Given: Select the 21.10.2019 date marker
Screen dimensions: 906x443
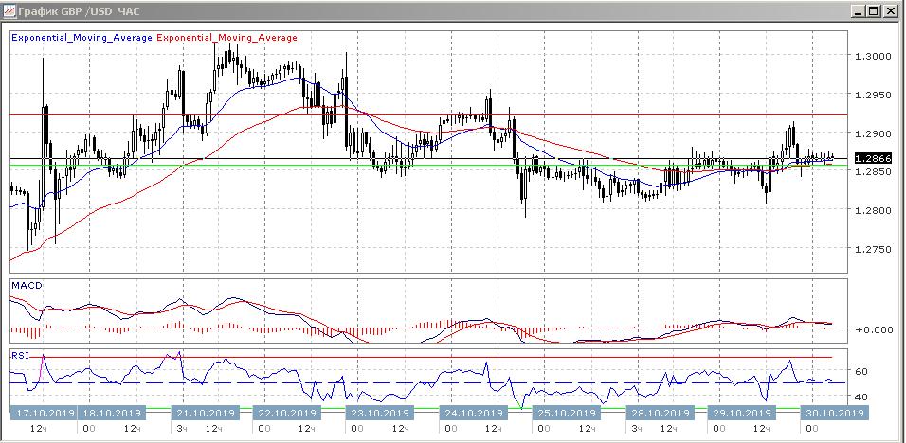Looking at the screenshot, I should (206, 413).
